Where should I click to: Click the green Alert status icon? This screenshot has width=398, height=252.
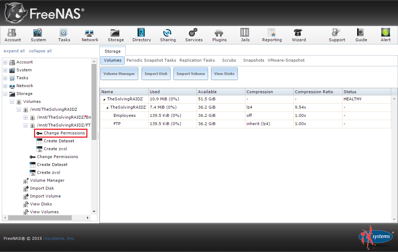point(385,33)
